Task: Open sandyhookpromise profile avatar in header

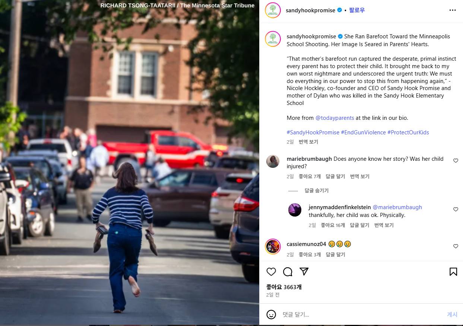Action: pyautogui.click(x=273, y=10)
